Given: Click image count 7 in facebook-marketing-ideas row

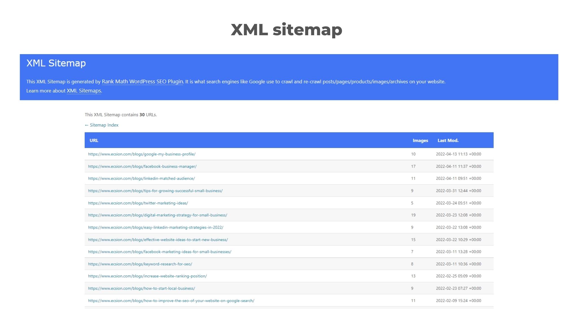Looking at the screenshot, I should (412, 252).
